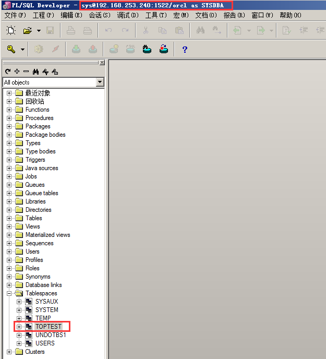Image resolution: width=326 pixels, height=359 pixels.
Task: Select the Views folder
Action: point(33,226)
